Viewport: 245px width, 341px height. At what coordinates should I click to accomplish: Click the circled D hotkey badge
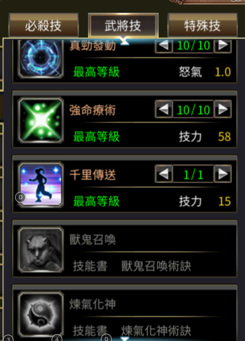[x=20, y=198]
